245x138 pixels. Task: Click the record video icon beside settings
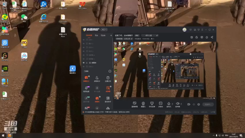[x=189, y=104]
